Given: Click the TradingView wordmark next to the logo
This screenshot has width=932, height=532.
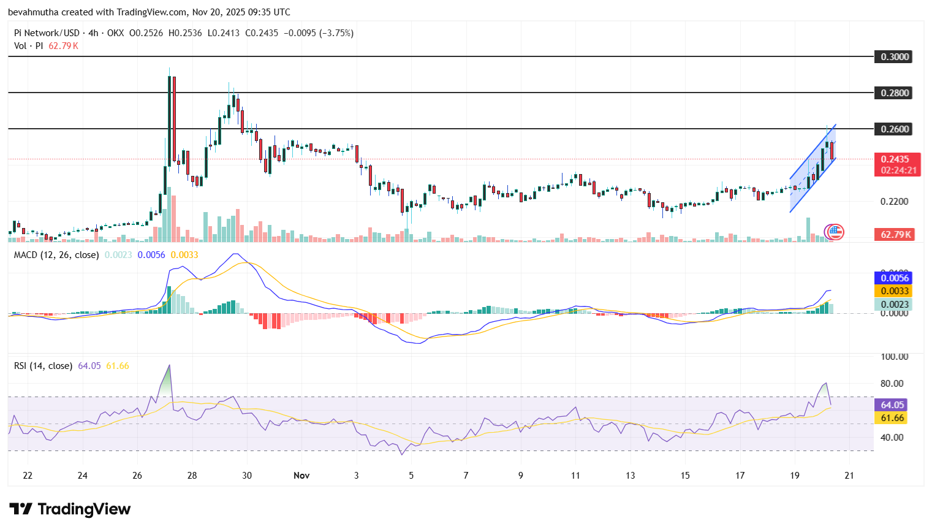Looking at the screenshot, I should pyautogui.click(x=85, y=509).
